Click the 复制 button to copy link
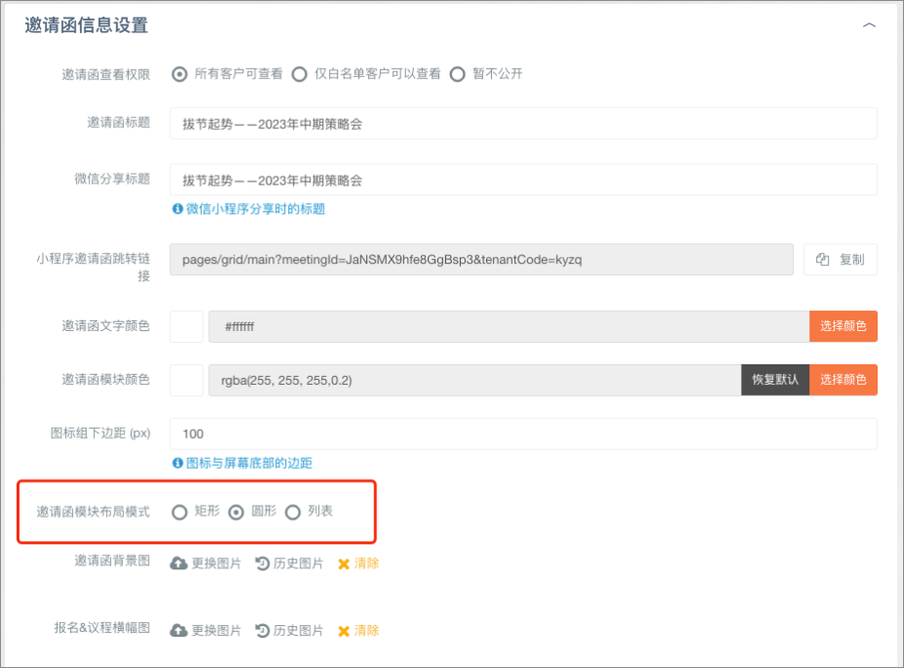The width and height of the screenshot is (904, 668). [840, 260]
